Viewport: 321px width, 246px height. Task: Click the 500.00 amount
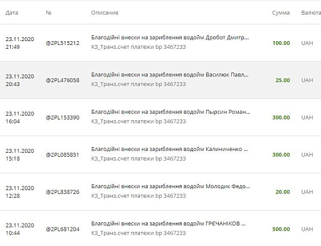[x=281, y=229]
